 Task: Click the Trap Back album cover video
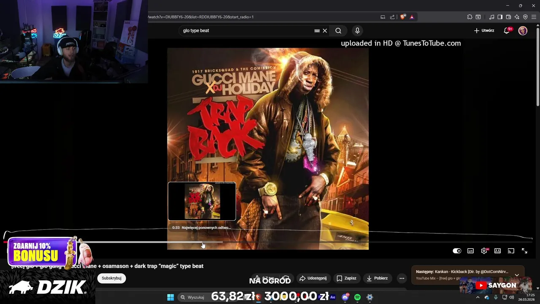point(268,149)
